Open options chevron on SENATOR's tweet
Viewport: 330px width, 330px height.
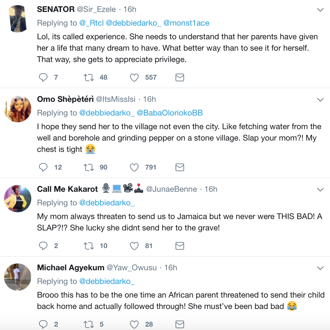coord(320,10)
